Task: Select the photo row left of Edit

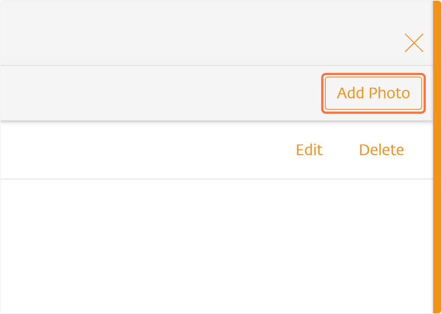Action: [144, 150]
